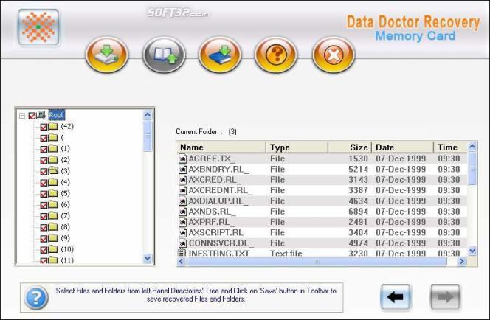Click the folder icon for (42)
Viewport: 490px width, 320px height.
[53, 126]
